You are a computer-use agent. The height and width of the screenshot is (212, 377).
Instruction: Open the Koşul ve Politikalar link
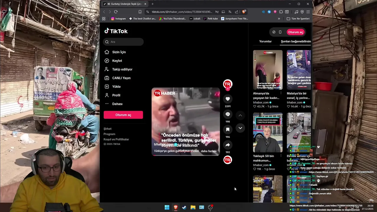coord(116,139)
